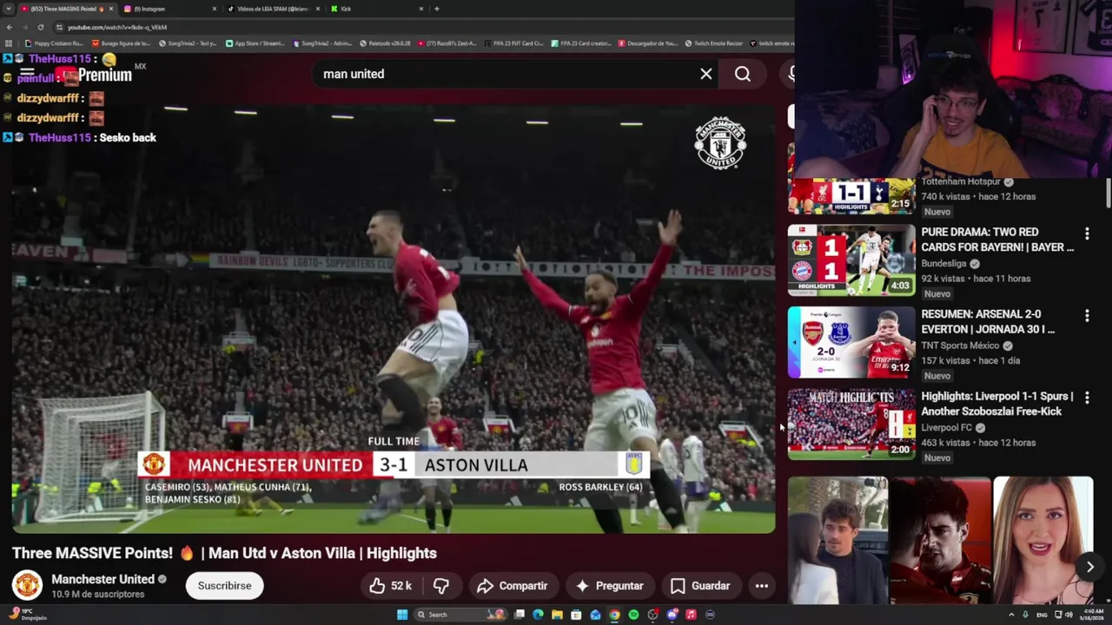Screen dimensions: 1112x625
Task: Switch to the Videos de LEIA SPAM tab
Action: 272,9
